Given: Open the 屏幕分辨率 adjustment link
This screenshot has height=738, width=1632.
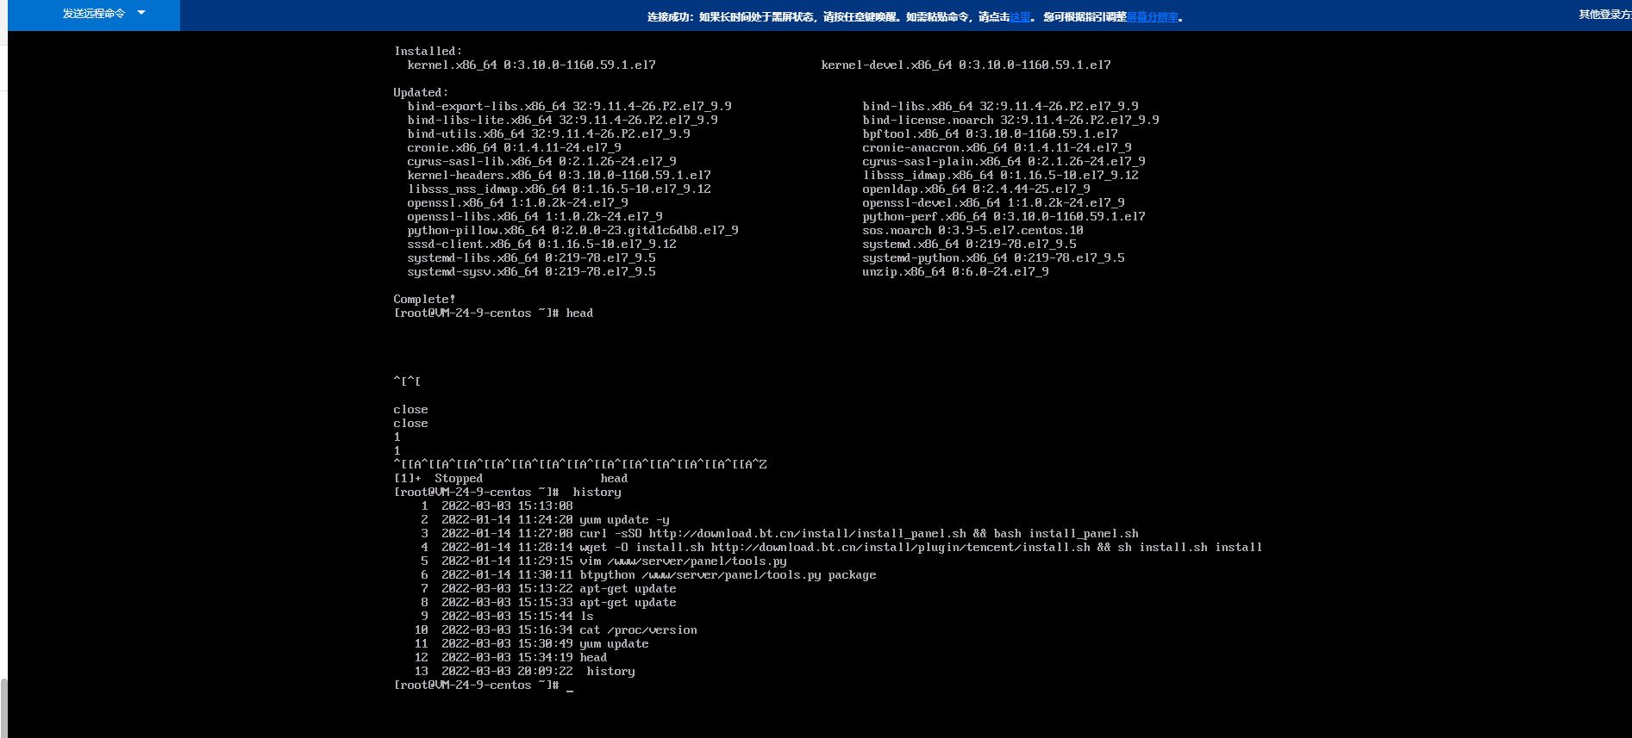Looking at the screenshot, I should [x=1152, y=17].
